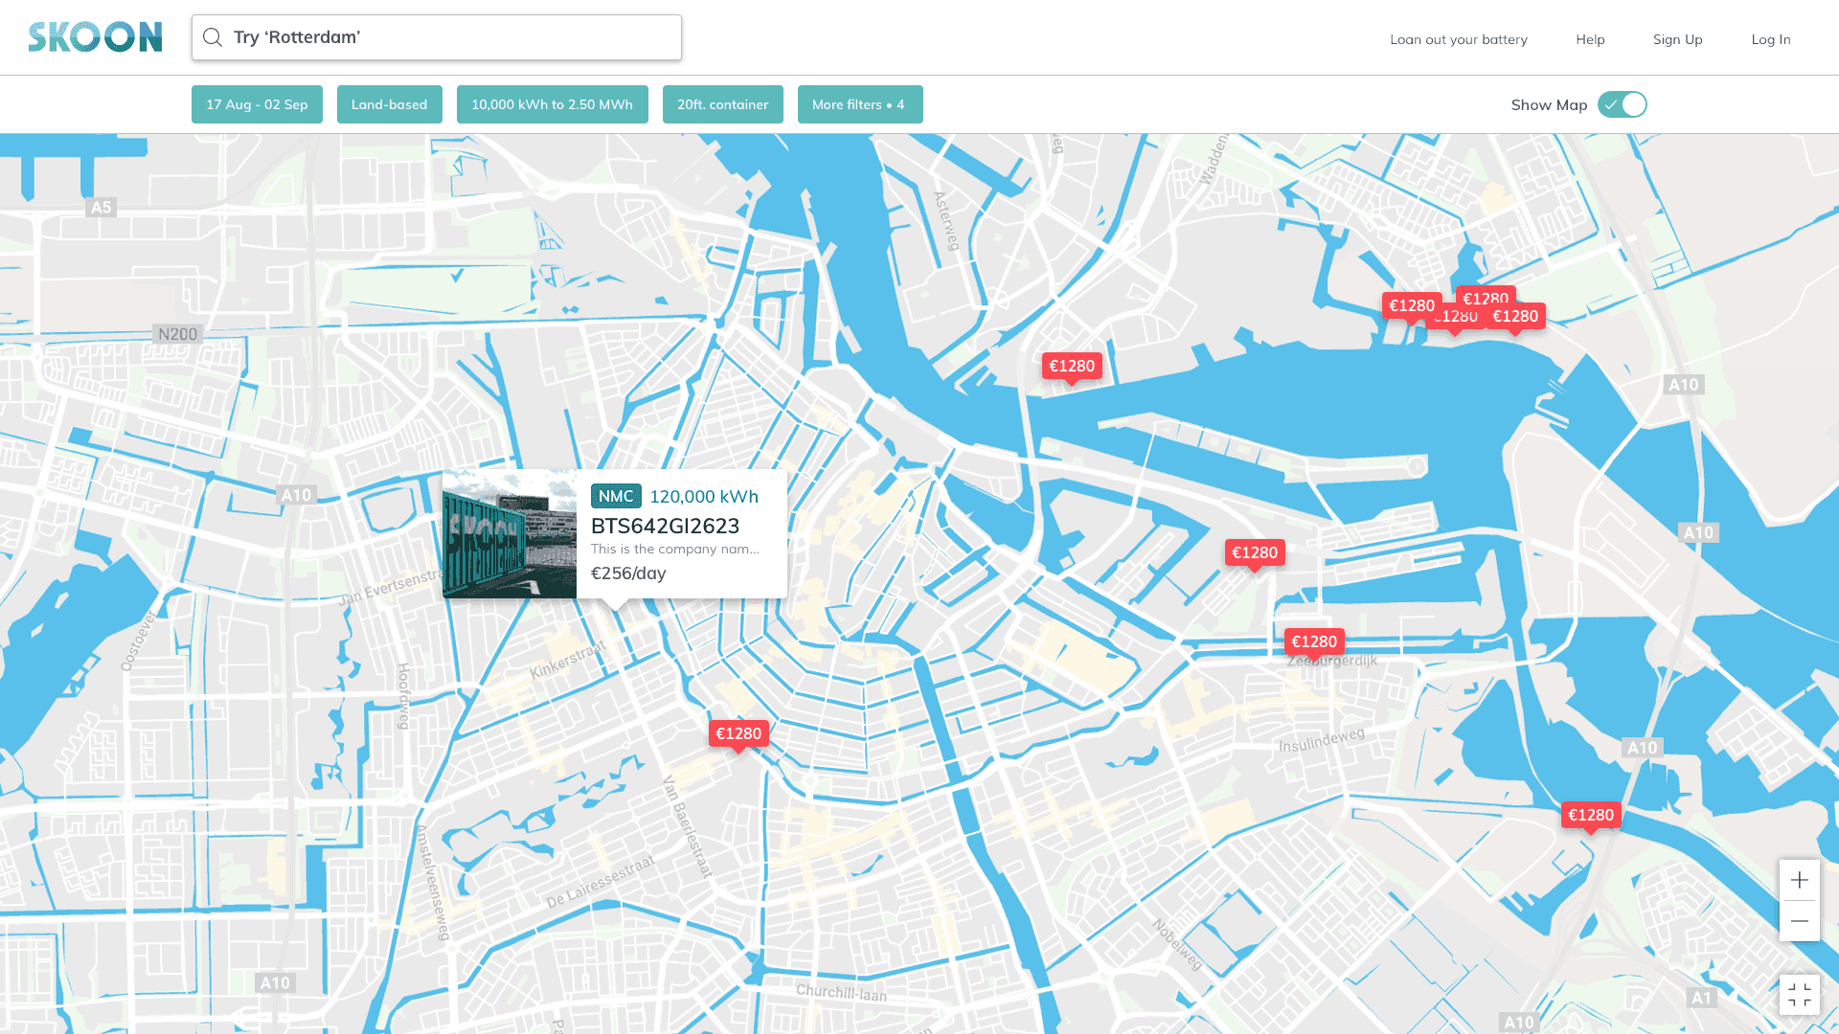Select the €1280 marker near Van Baerlestraat
Viewport: 1839px width, 1034px height.
tap(738, 734)
